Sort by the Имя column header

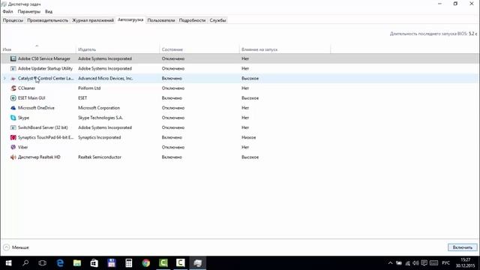(x=38, y=49)
